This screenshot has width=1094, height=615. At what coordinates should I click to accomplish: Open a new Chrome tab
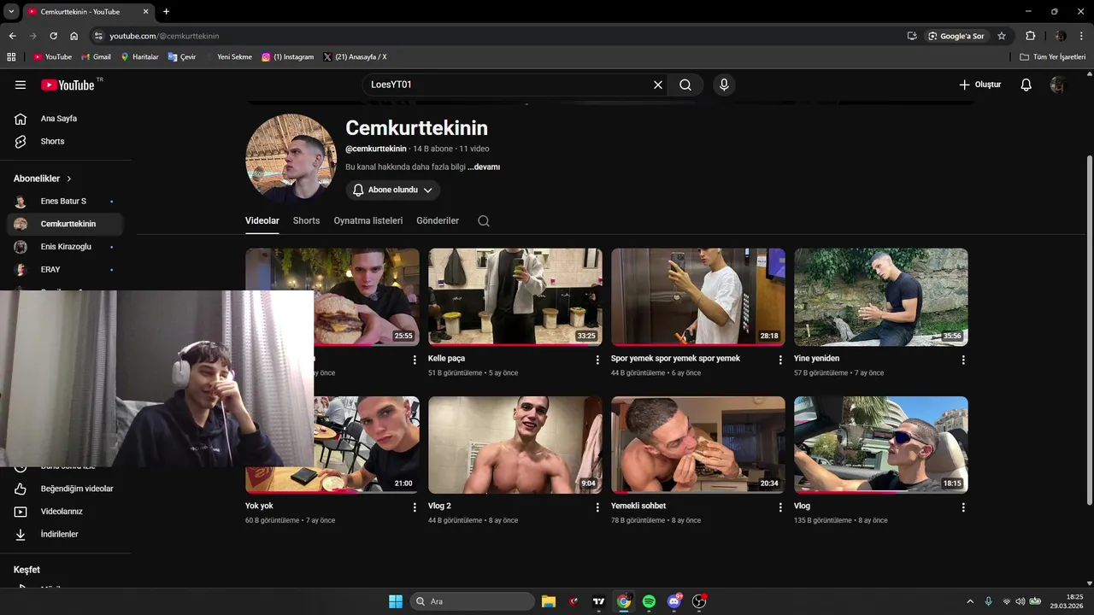pyautogui.click(x=166, y=11)
